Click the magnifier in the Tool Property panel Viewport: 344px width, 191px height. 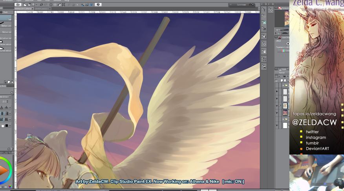[12, 93]
